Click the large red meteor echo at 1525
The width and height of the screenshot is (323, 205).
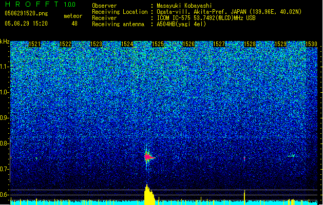pyautogui.click(x=149, y=157)
